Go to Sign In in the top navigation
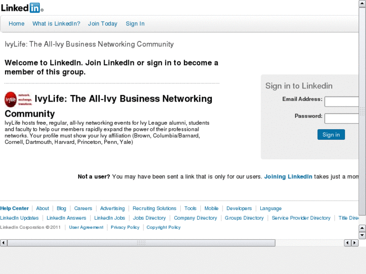The width and height of the screenshot is (366, 274). 135,24
